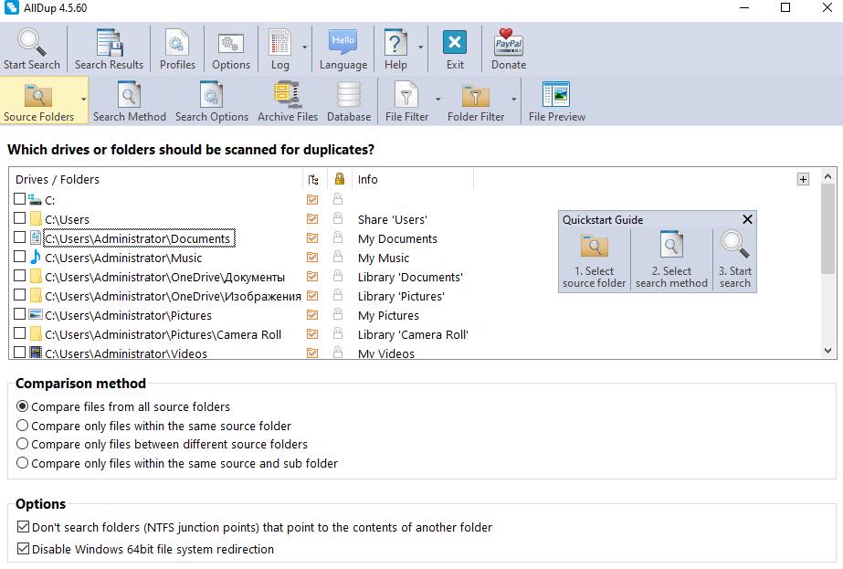
Task: Click Quickstart step 2 Select search method
Action: click(671, 260)
